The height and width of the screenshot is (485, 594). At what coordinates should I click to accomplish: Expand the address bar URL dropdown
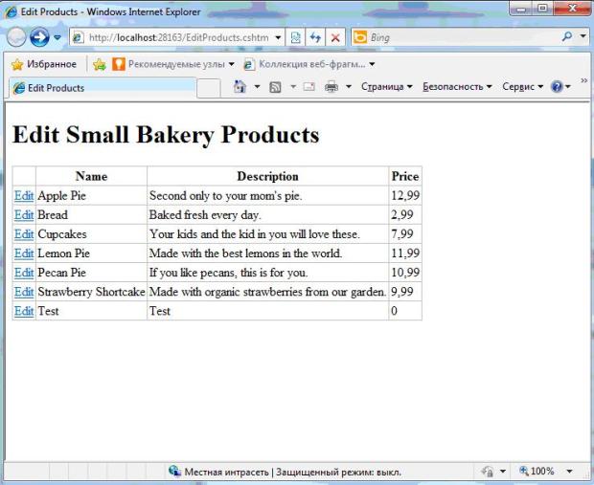coord(278,37)
